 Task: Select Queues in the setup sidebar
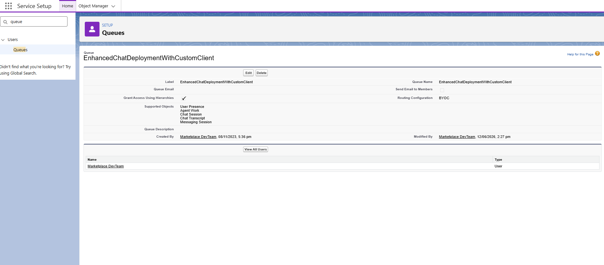click(x=20, y=50)
